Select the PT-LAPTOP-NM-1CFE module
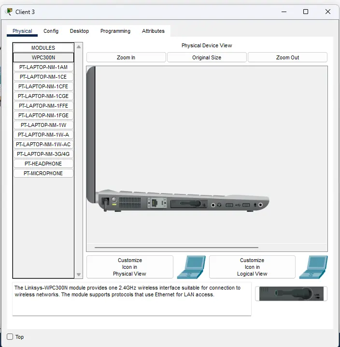Image resolution: width=340 pixels, height=347 pixels. 43,86
